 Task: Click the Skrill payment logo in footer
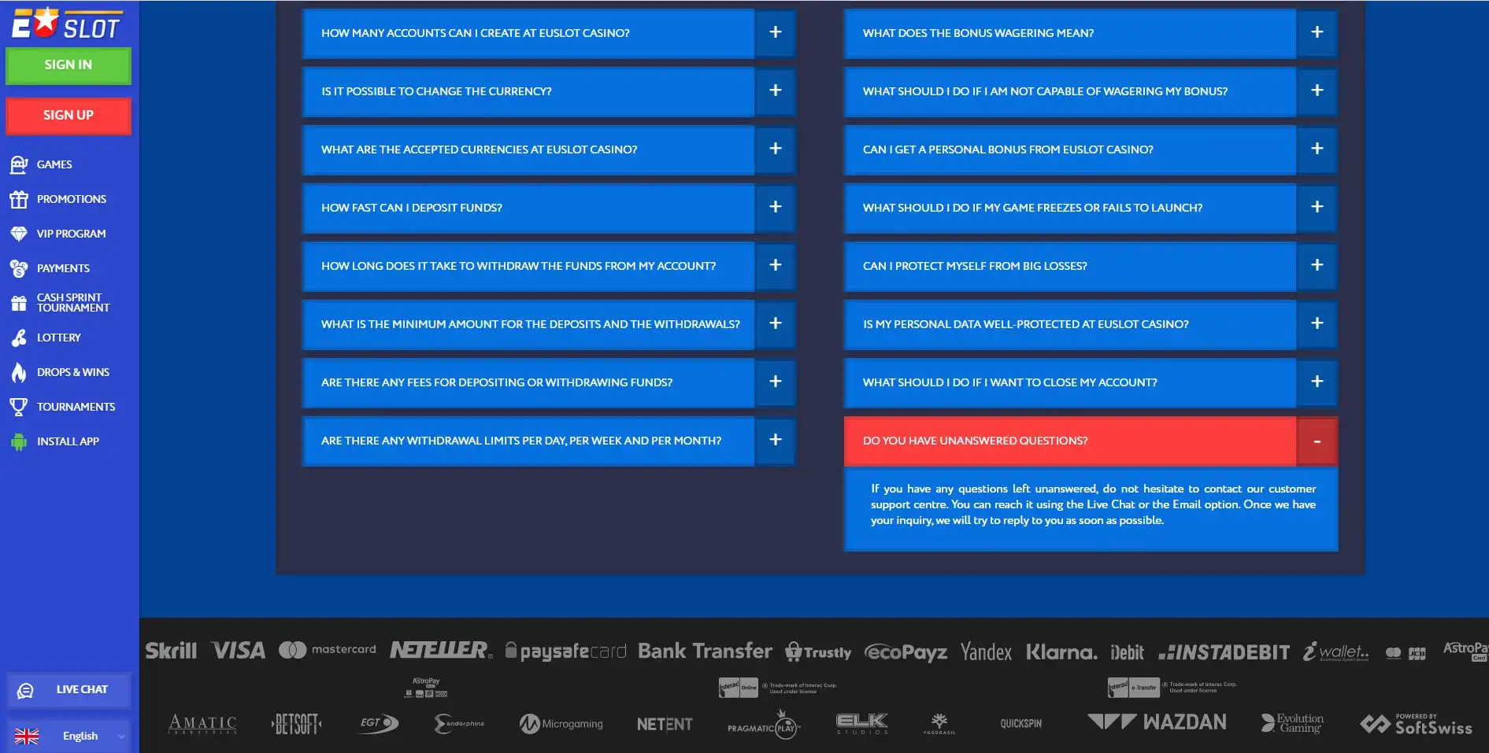171,651
